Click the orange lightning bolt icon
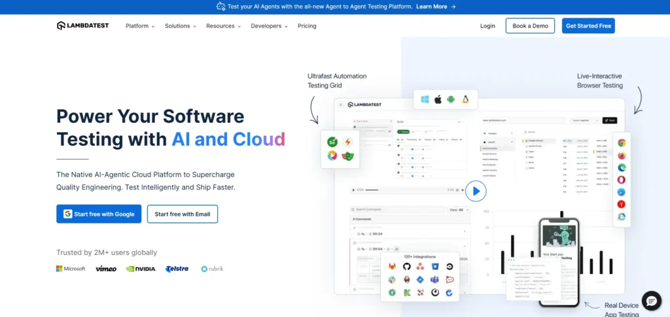Screen dimensions: 670x317 coord(348,142)
